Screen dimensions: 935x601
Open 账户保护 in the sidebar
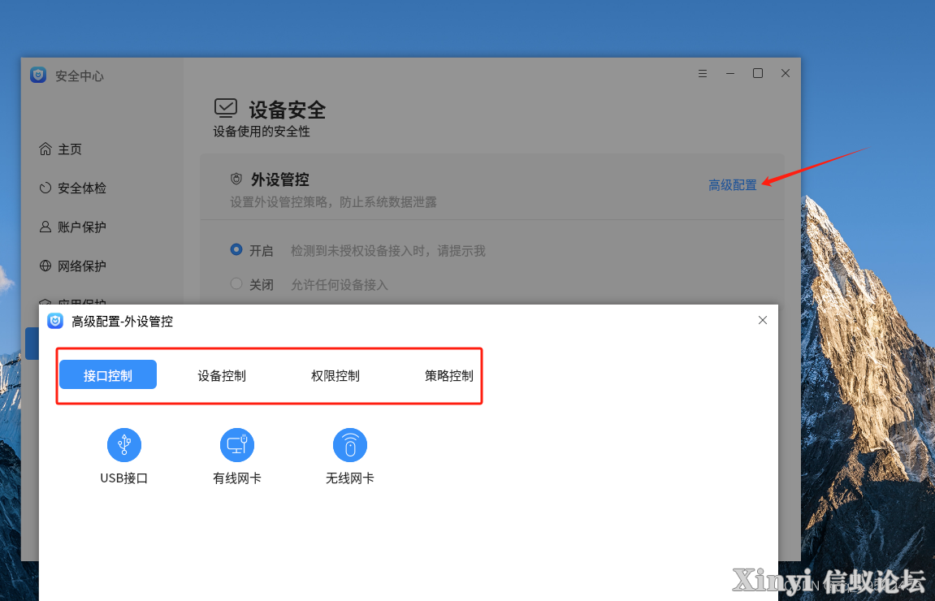coord(72,227)
